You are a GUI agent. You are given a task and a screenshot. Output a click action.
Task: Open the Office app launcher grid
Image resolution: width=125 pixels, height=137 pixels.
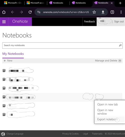(x=4, y=22)
